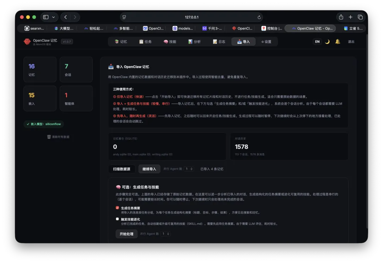Click the 127.0.0.1 address bar
Screen dimensions: 383x263
pyautogui.click(x=191, y=17)
